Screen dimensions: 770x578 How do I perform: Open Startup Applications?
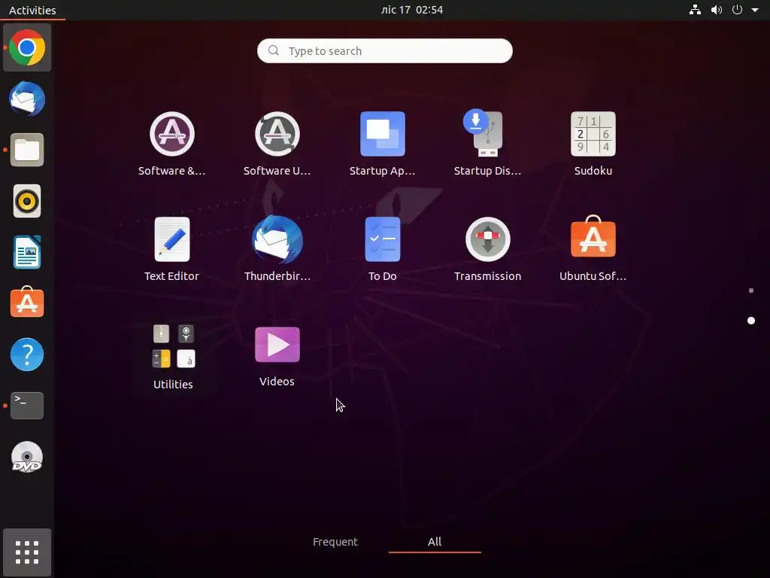point(383,144)
